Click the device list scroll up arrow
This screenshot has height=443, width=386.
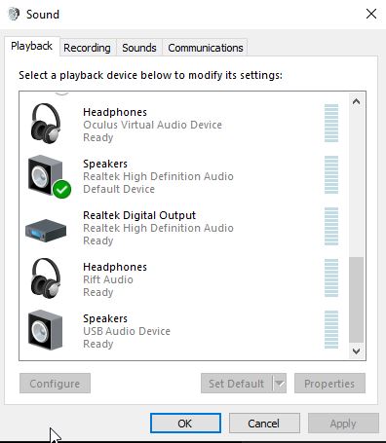point(357,101)
